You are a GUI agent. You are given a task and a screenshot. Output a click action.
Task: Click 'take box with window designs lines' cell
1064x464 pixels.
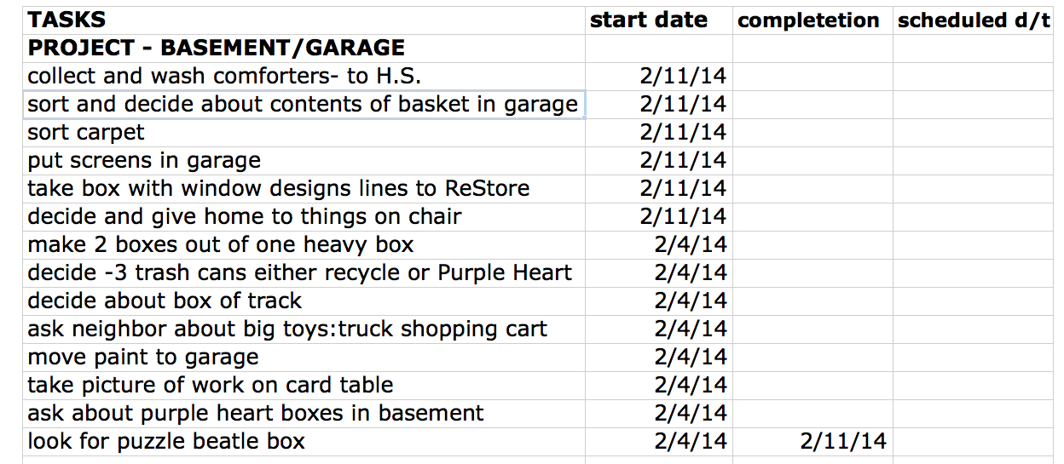pos(304,189)
